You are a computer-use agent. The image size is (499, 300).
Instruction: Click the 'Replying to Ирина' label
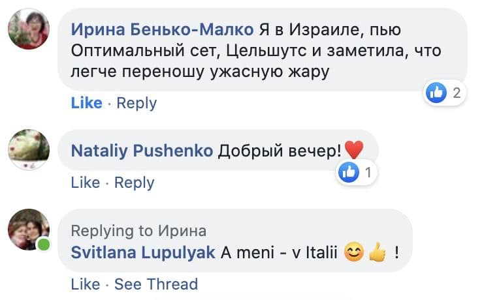138,231
